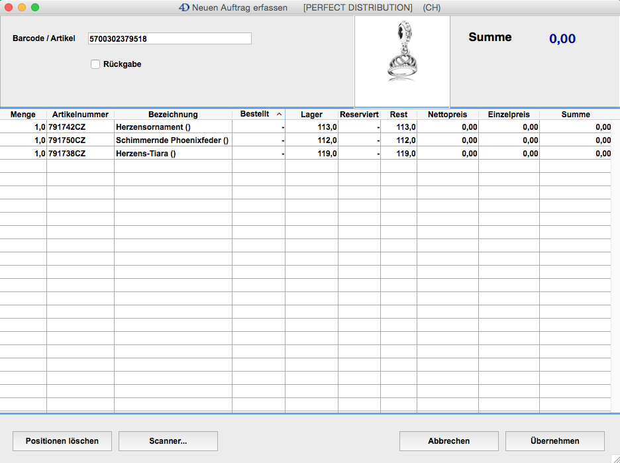Click the green fullscreen window button
The height and width of the screenshot is (463, 620).
(35, 8)
